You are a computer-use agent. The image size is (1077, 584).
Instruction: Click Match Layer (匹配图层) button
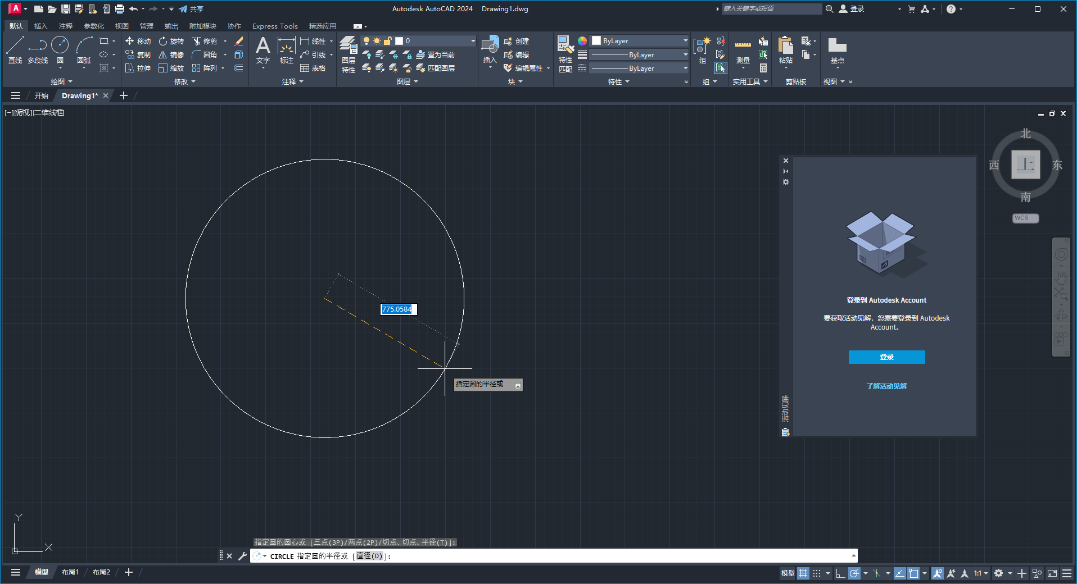[436, 68]
